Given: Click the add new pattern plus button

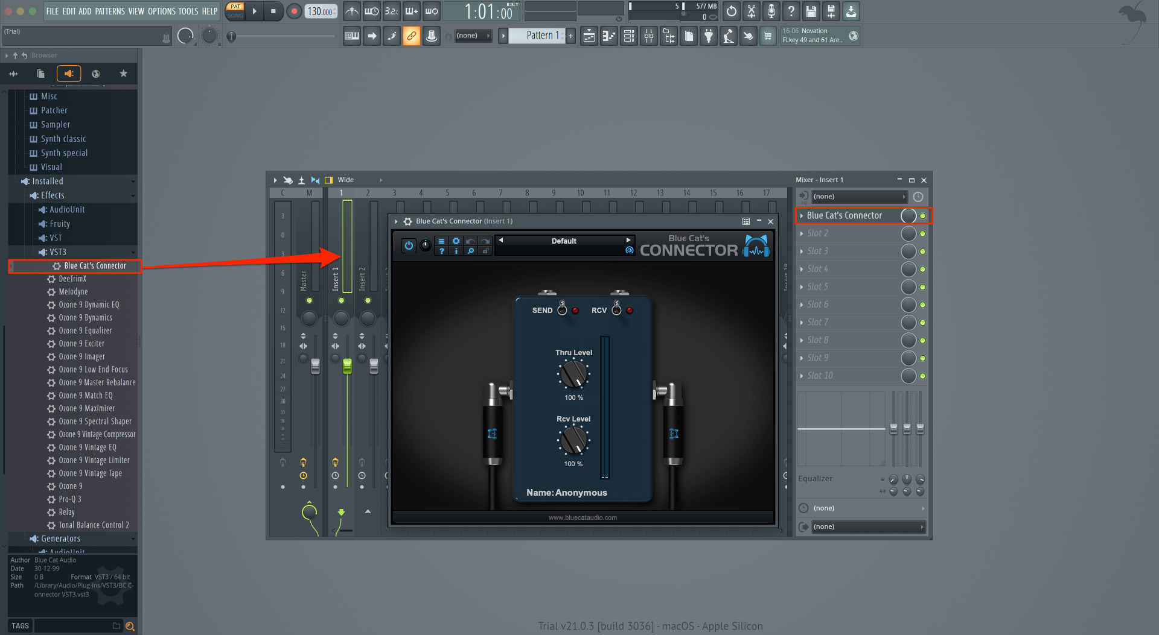Looking at the screenshot, I should coord(570,36).
